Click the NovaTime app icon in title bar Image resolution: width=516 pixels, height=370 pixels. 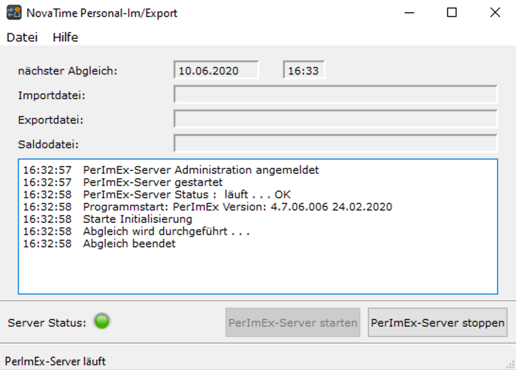click(14, 13)
